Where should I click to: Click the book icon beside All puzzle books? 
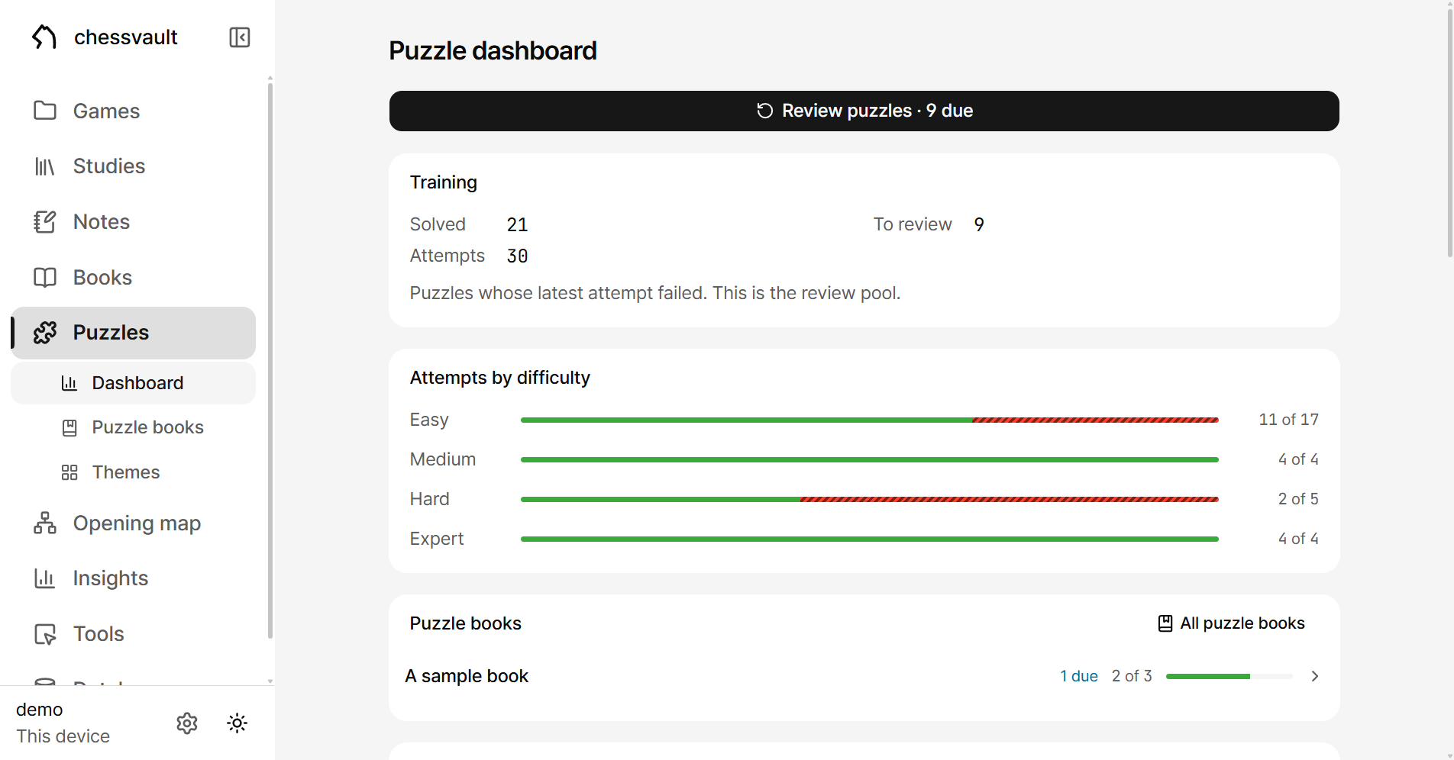pyautogui.click(x=1165, y=623)
